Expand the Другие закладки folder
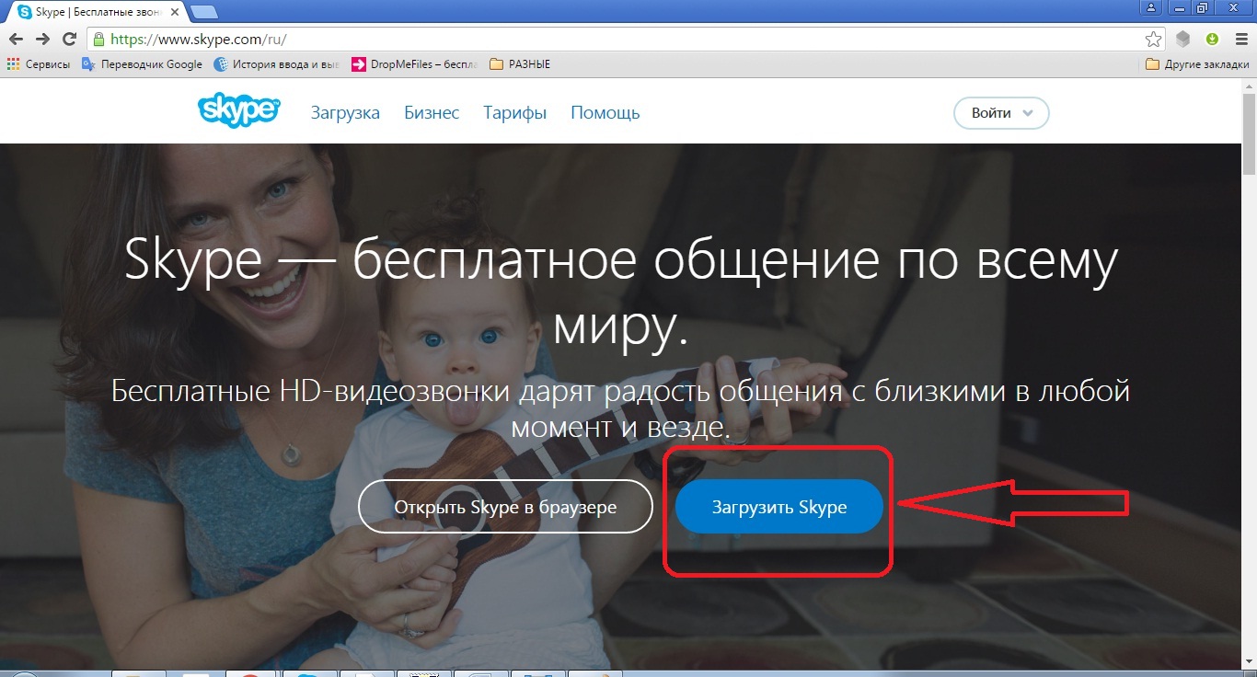 tap(1197, 64)
